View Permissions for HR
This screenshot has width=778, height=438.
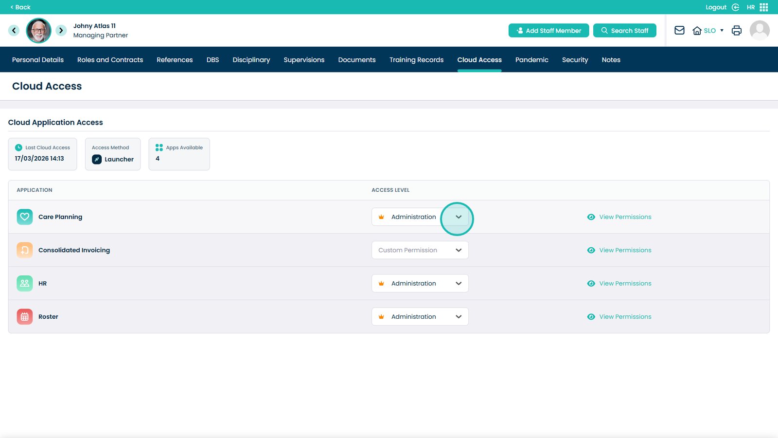(x=624, y=284)
